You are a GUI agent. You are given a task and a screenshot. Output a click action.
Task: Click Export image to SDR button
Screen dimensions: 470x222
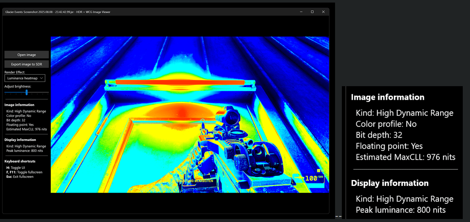[26, 64]
